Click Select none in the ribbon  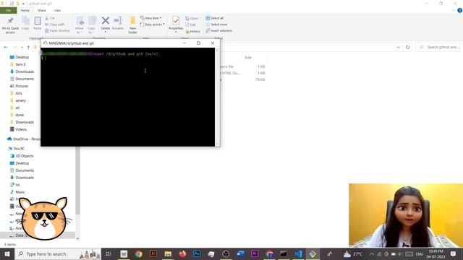[x=216, y=25]
